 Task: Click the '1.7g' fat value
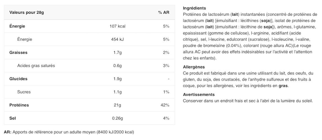point(117,53)
